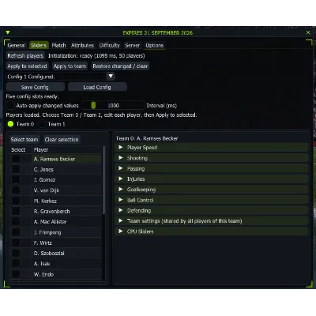
Task: Select the Server tab
Action: pyautogui.click(x=132, y=45)
